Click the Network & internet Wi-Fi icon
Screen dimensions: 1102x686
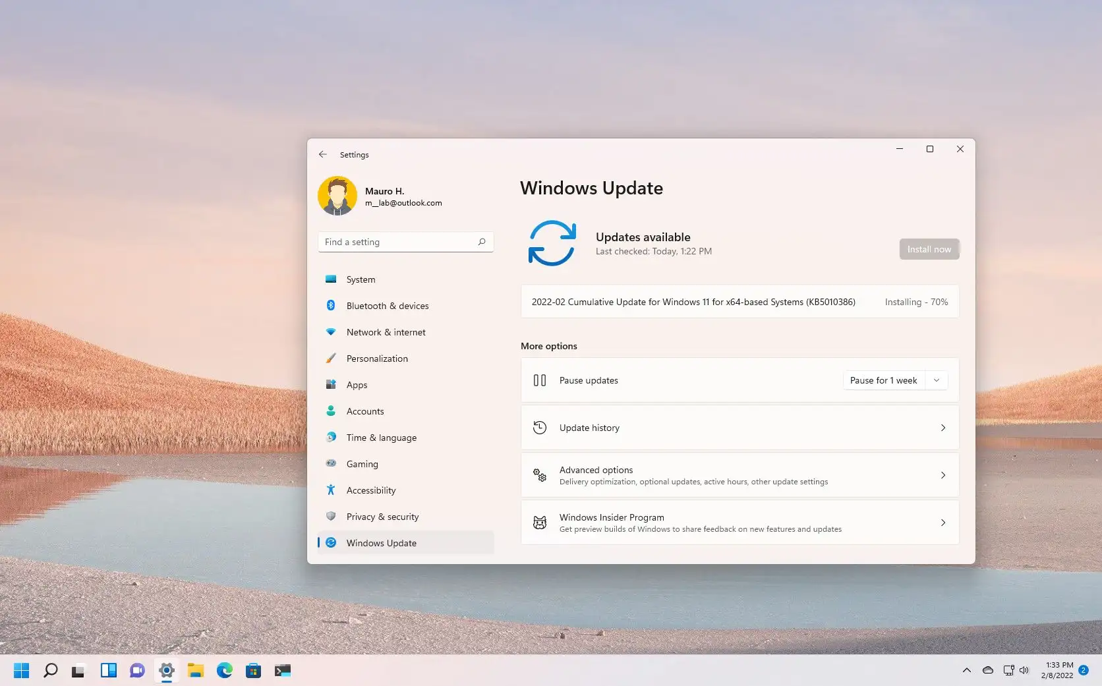click(x=331, y=332)
